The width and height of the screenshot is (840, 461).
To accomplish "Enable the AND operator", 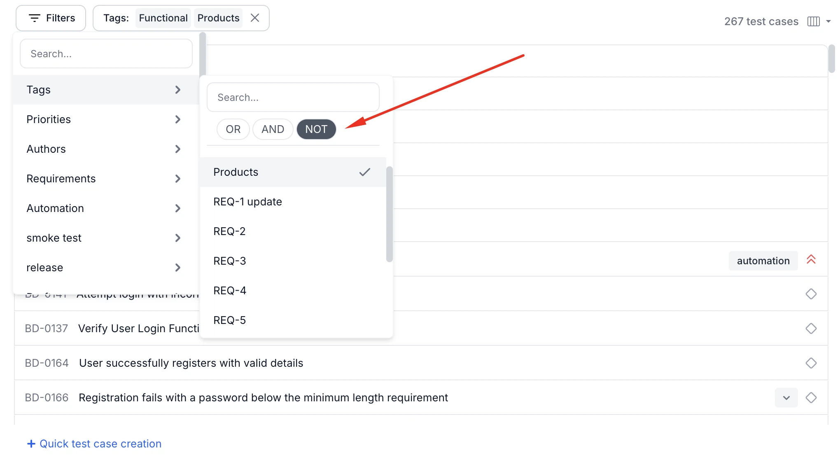I will 273,129.
